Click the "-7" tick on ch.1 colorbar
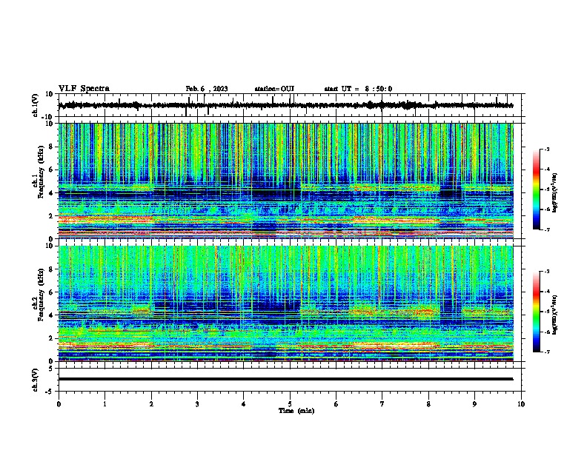This screenshot has height=453, width=587. [x=547, y=229]
